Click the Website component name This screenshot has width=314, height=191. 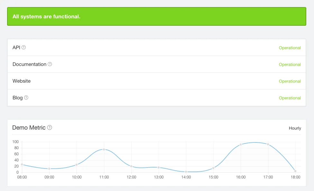coord(22,81)
